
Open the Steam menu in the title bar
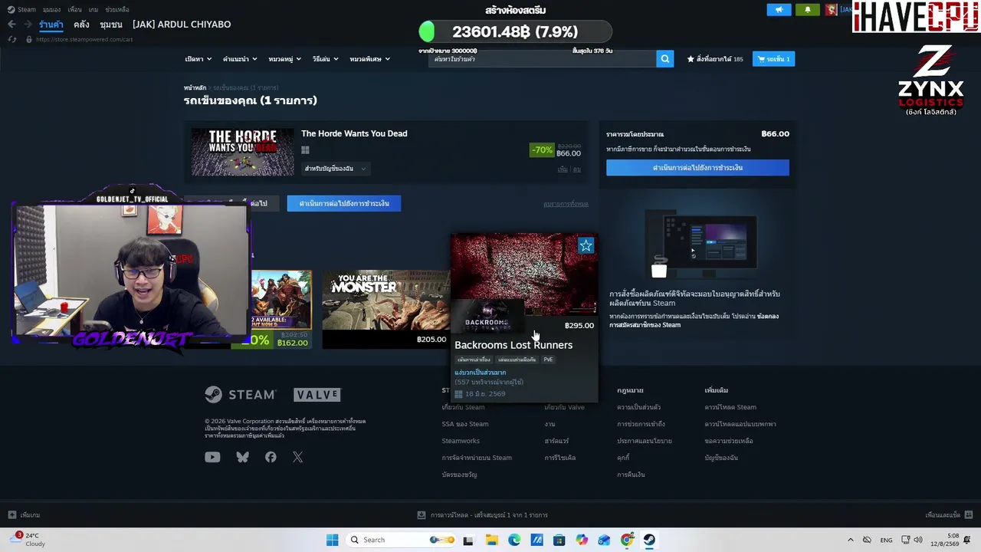(x=22, y=10)
